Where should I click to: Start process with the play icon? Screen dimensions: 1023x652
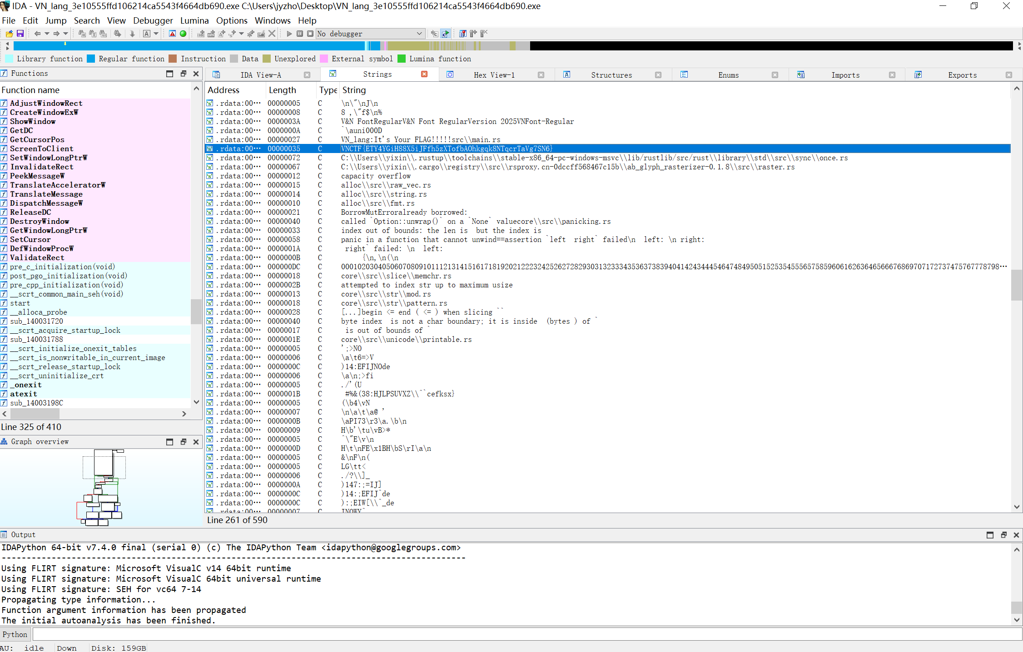(x=289, y=34)
